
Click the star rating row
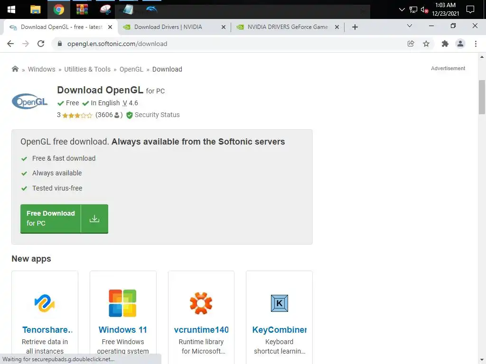tap(77, 116)
